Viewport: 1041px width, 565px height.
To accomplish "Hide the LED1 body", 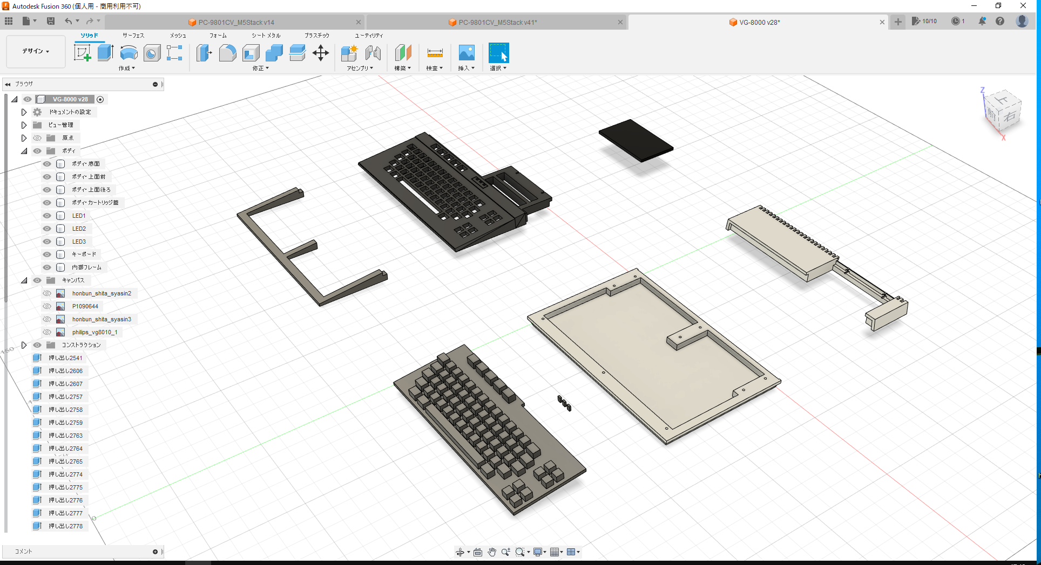I will tap(47, 215).
